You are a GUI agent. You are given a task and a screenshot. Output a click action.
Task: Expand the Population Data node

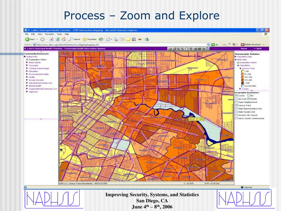pyautogui.click(x=236, y=57)
